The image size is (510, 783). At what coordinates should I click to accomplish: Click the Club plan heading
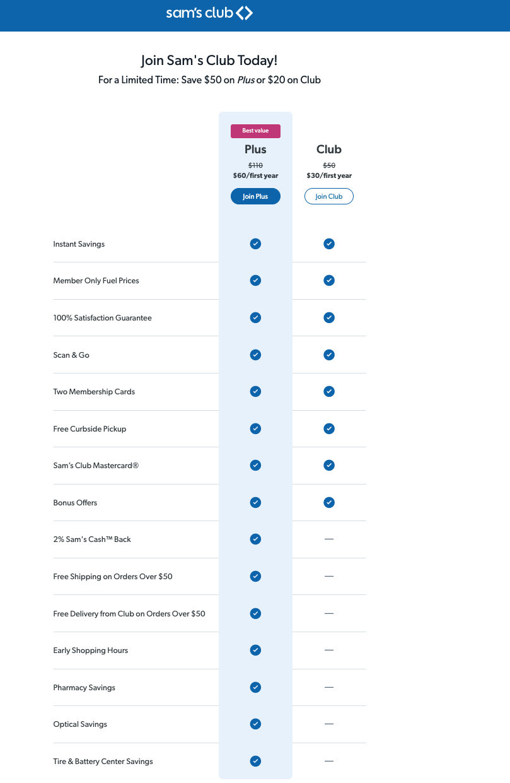pyautogui.click(x=328, y=150)
